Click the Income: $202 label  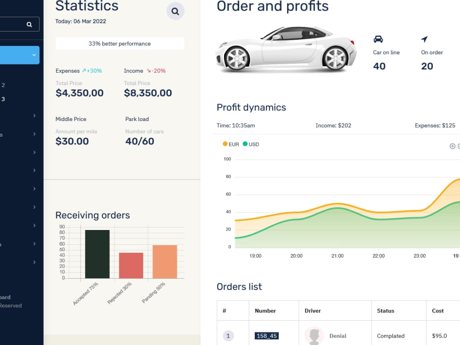[x=333, y=126]
